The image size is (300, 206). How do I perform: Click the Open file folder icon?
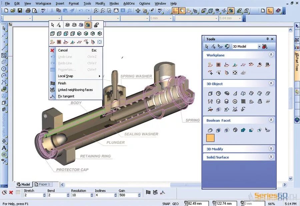[13, 11]
